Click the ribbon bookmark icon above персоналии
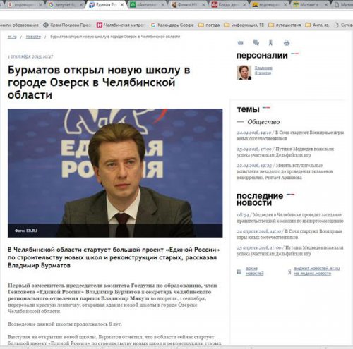Image resolution: width=353 pixels, height=349 pixels. pyautogui.click(x=270, y=43)
